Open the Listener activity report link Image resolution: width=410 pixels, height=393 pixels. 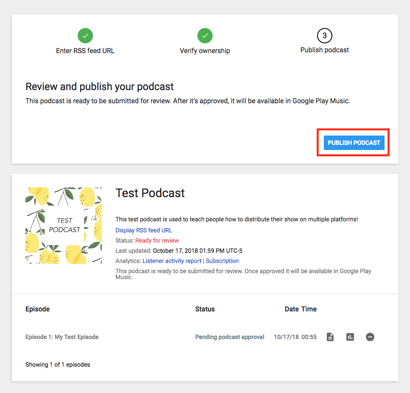click(172, 261)
